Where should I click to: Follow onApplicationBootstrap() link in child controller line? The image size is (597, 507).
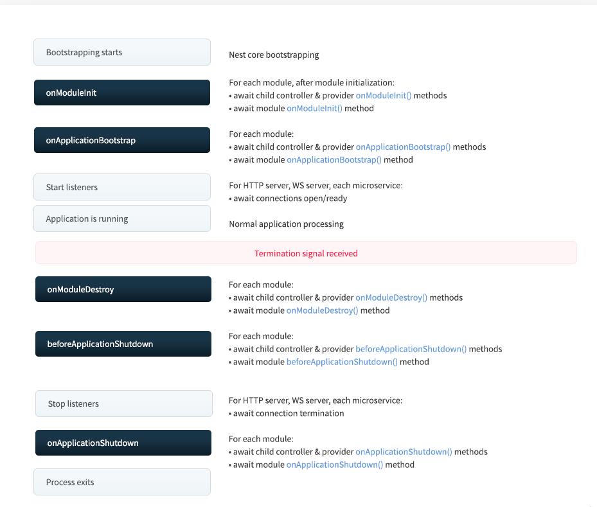(x=403, y=147)
